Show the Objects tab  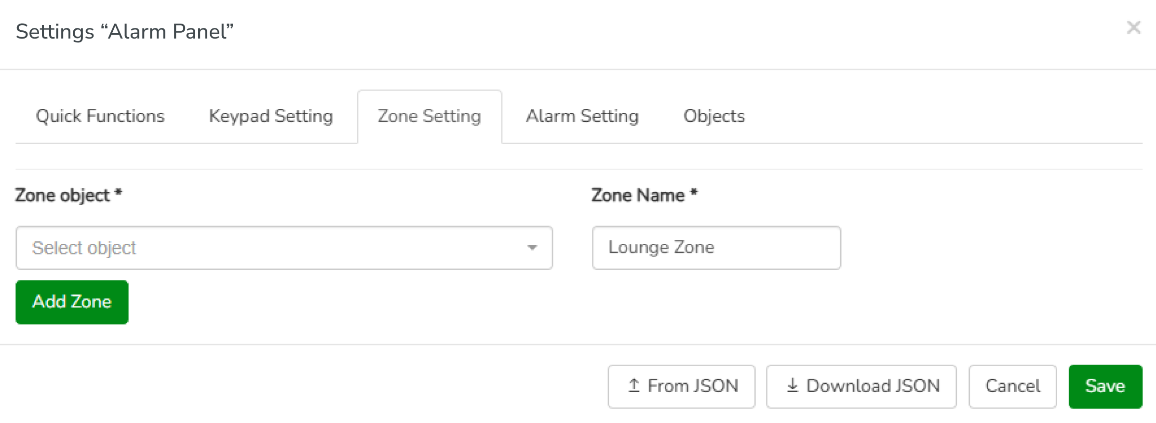pos(714,116)
